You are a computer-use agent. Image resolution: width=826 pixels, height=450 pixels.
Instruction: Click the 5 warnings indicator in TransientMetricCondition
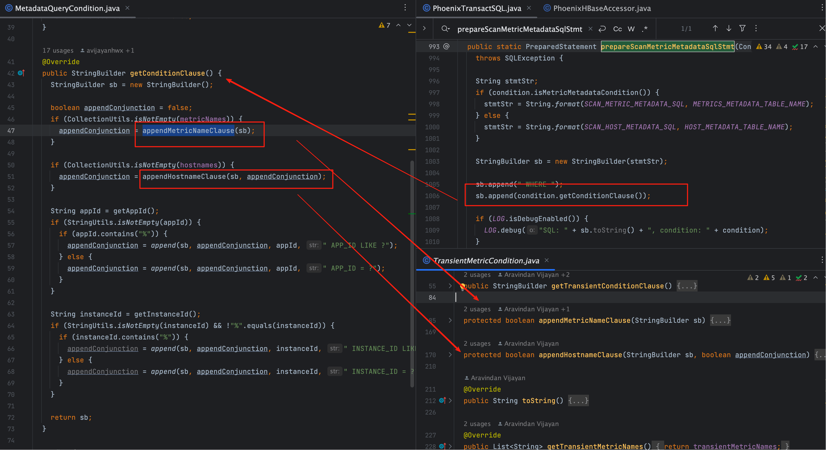[x=769, y=278]
